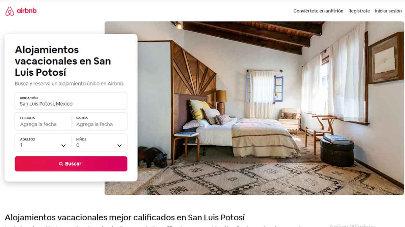This screenshot has height=227, width=405.
Task: Open the Adultos guest count selector
Action: coord(43,142)
